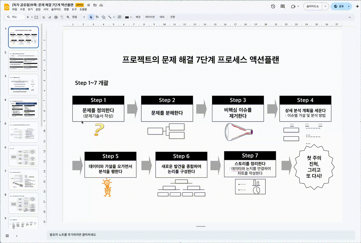Collapse the slide filmstrip panel
This screenshot has height=243, width=361.
coord(17,235)
